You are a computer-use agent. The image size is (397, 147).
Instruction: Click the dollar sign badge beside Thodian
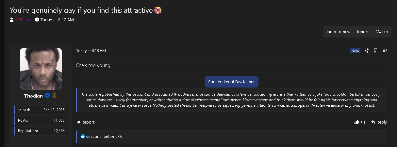pyautogui.click(x=55, y=96)
